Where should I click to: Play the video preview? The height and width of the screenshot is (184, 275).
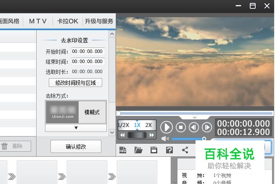coord(166,127)
